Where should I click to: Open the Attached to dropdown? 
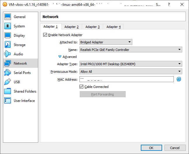106,42
